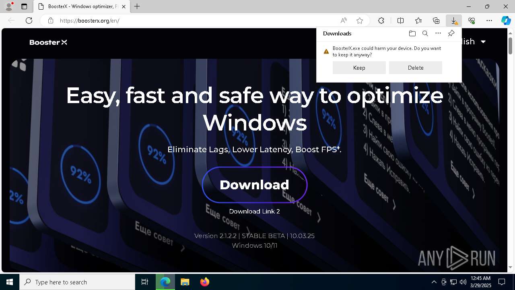Open the notification center icon
This screenshot has width=515, height=290.
coord(502,282)
